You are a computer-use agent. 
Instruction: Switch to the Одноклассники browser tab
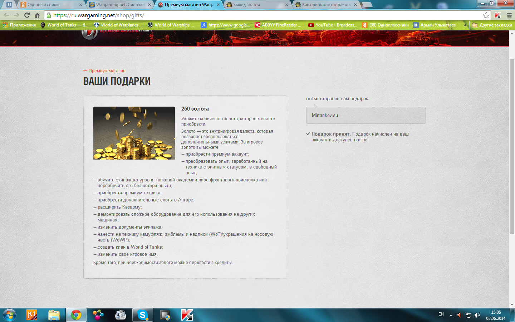51,5
